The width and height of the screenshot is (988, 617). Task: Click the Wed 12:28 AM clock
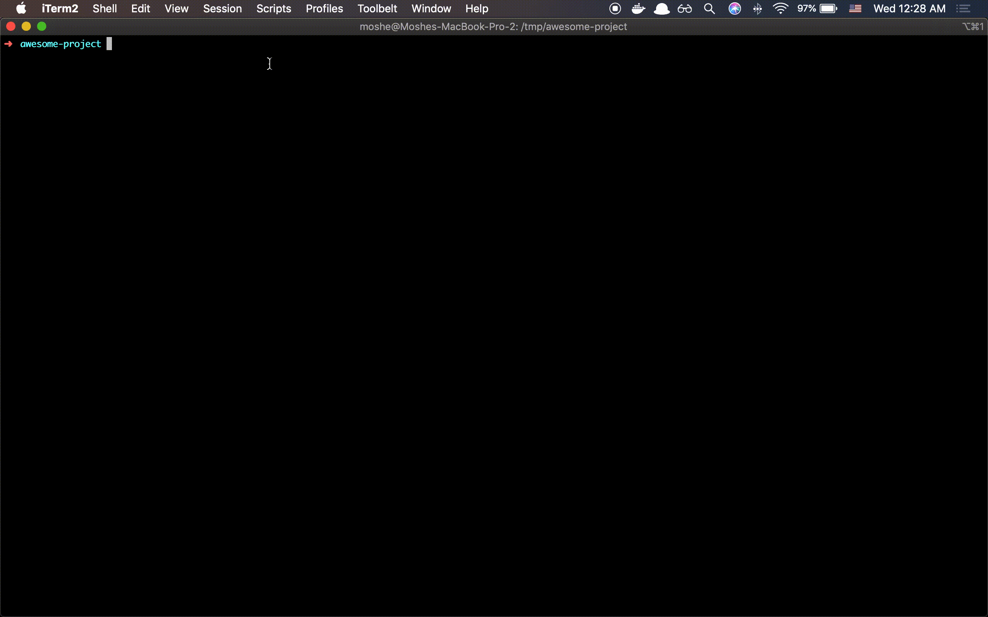click(x=909, y=8)
